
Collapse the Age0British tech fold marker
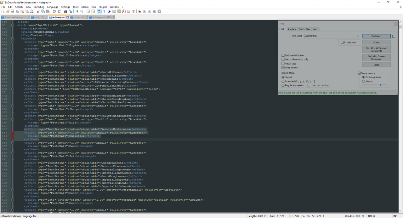pyautogui.click(x=13, y=25)
